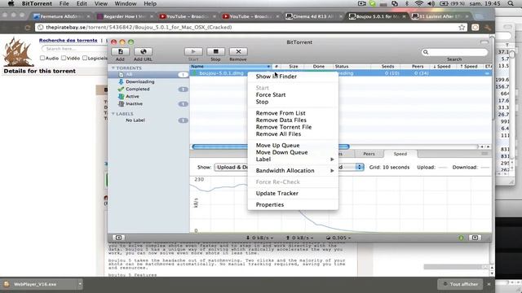
Task: Select the Downloading sidebar category
Action: [139, 81]
